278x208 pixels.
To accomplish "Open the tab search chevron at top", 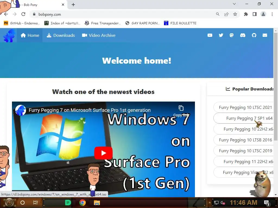I will click(234, 4).
